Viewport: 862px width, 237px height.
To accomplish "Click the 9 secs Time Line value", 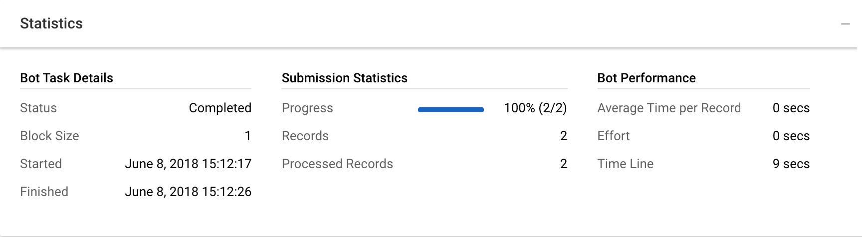I will (x=791, y=164).
